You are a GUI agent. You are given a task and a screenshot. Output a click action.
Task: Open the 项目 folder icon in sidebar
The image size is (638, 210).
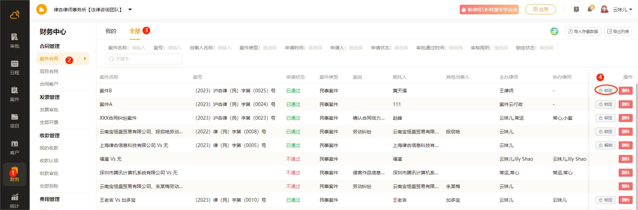click(x=15, y=120)
